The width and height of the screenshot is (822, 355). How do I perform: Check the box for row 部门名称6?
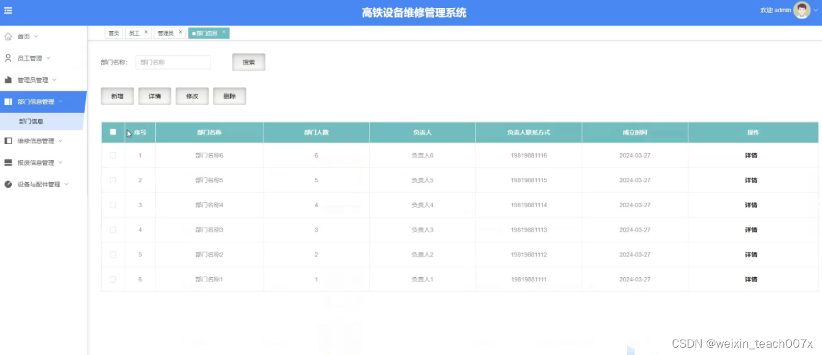click(113, 155)
